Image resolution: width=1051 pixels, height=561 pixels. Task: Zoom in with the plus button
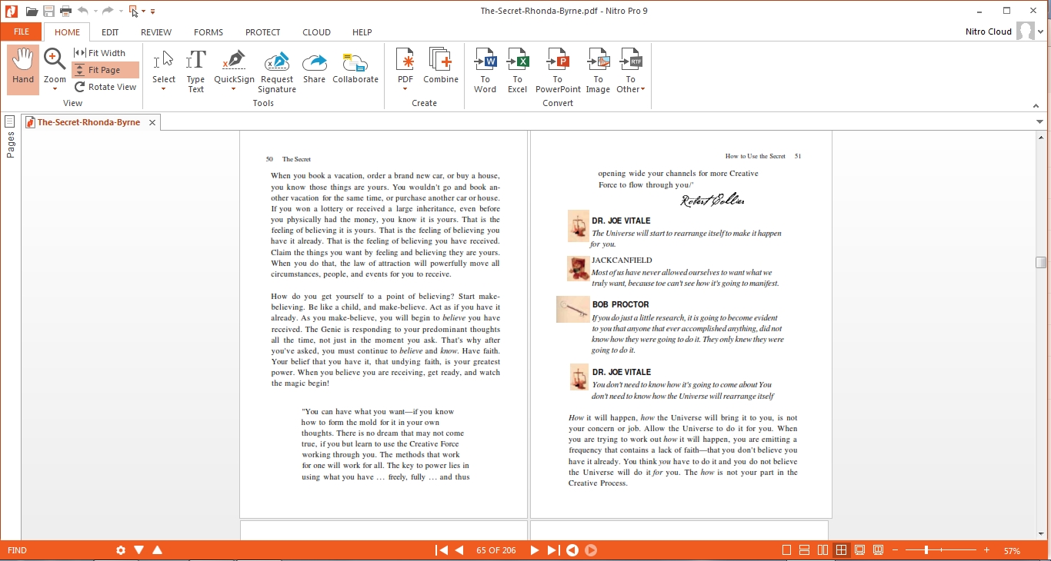(x=986, y=550)
